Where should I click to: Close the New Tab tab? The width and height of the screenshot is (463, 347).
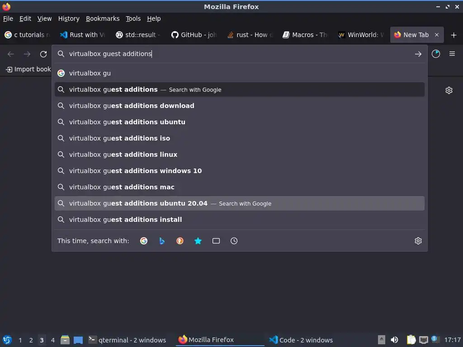pyautogui.click(x=437, y=35)
